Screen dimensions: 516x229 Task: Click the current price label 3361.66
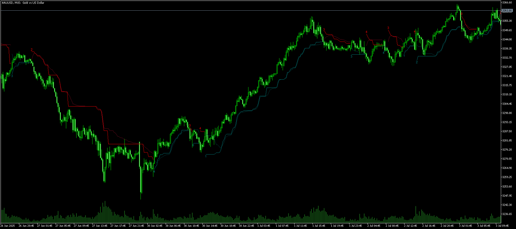tap(507, 10)
